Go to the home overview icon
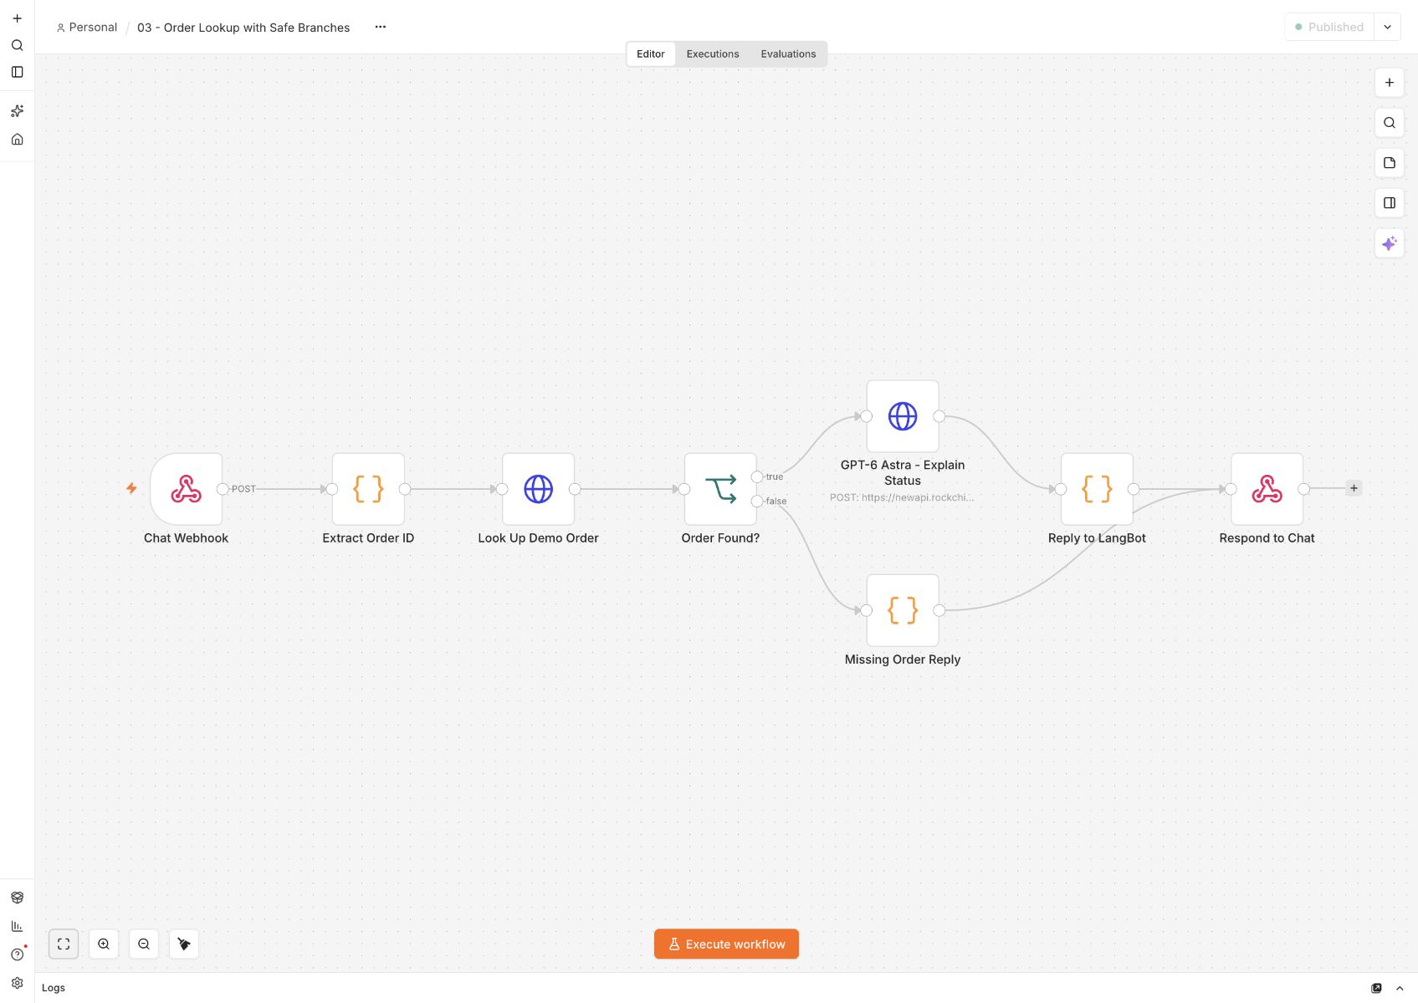Viewport: 1418px width, 1003px height. tap(17, 140)
